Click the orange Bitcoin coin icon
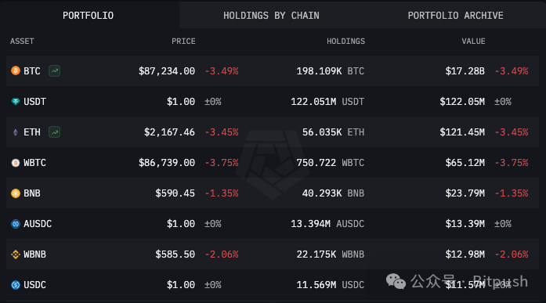Image resolution: width=546 pixels, height=303 pixels. click(16, 70)
